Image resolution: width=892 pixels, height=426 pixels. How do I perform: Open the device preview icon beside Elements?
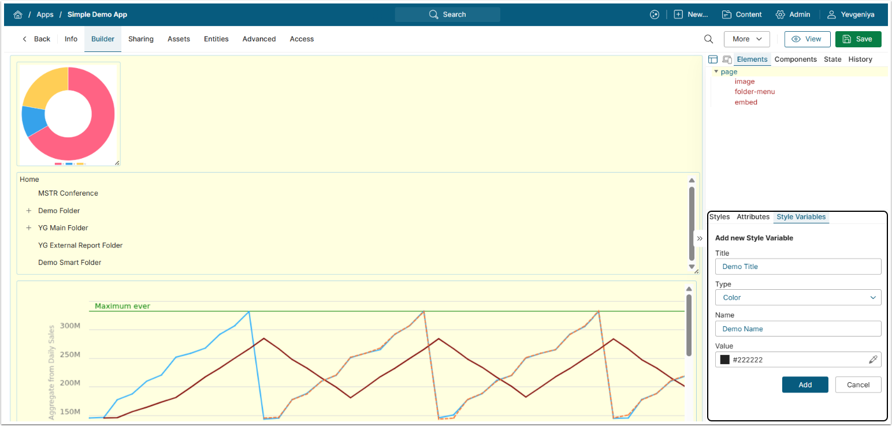coord(727,59)
